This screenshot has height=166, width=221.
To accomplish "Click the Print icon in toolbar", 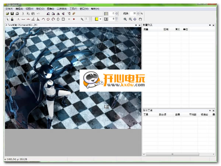I will tap(17, 14).
